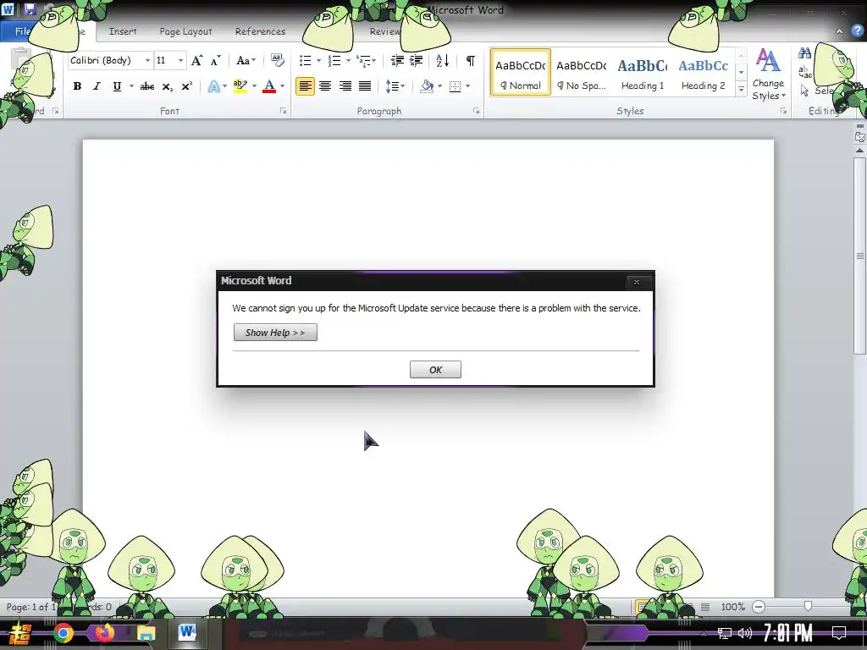Open the Change Case dropdown

(246, 60)
